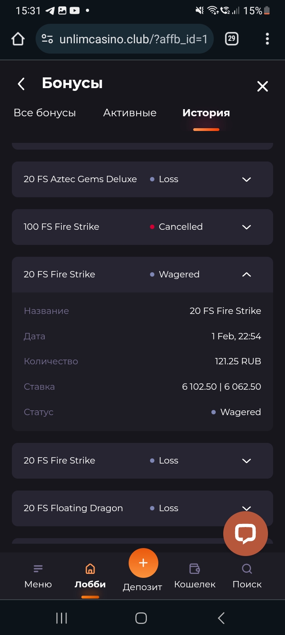Open browser tabs counter showing 29
Image resolution: width=285 pixels, height=635 pixels.
click(x=232, y=39)
